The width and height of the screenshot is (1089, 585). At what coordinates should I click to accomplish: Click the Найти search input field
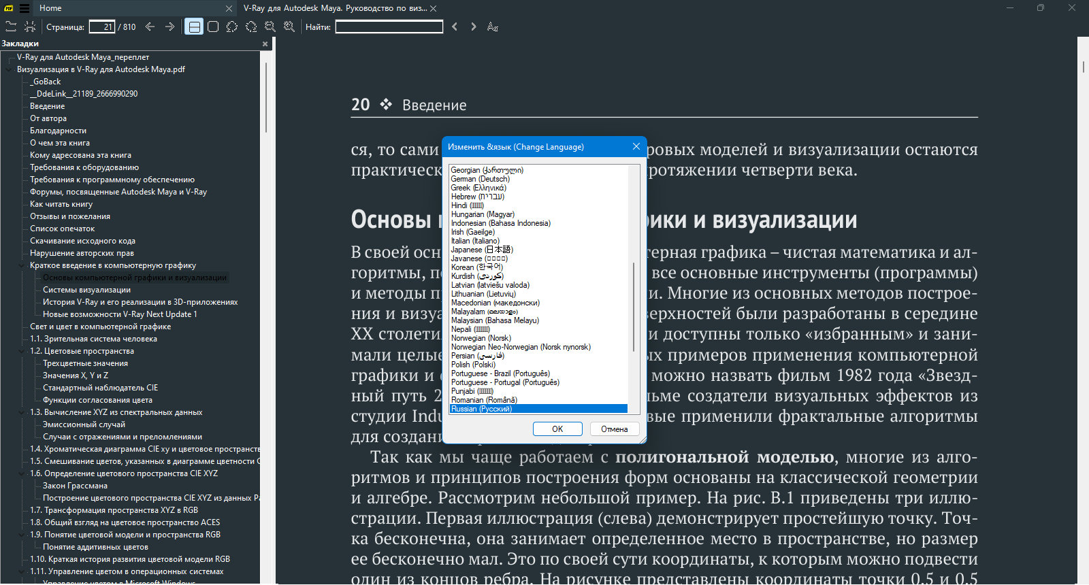[x=389, y=27]
